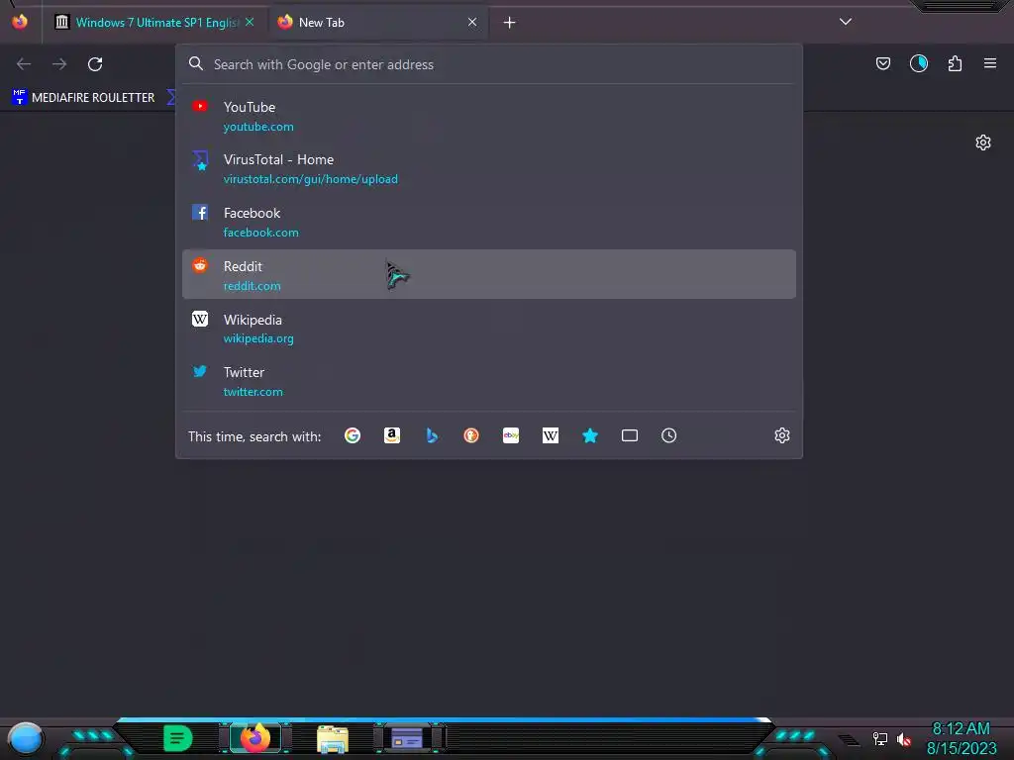The image size is (1014, 760).
Task: Open the Firefox account icon
Action: 918,63
